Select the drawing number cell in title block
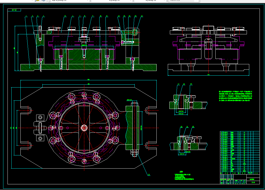Screen dimensions: 265x190 [x=253, y=182]
